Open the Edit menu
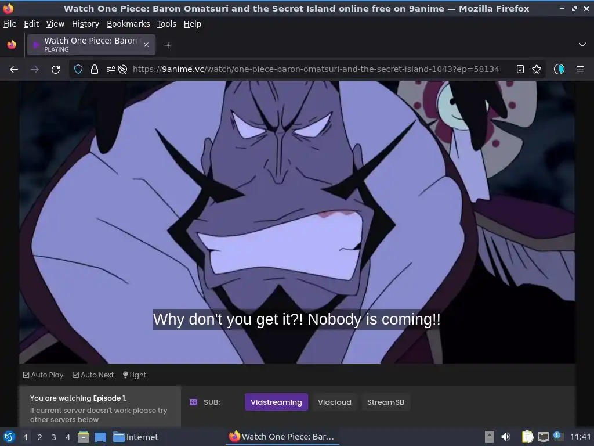 31,24
